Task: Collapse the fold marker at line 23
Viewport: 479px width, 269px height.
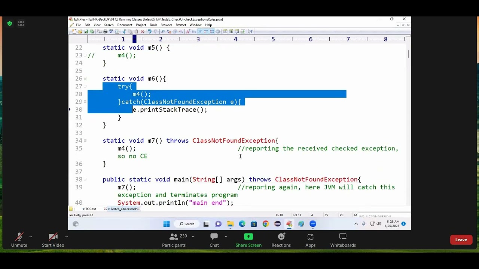Action: (x=85, y=55)
